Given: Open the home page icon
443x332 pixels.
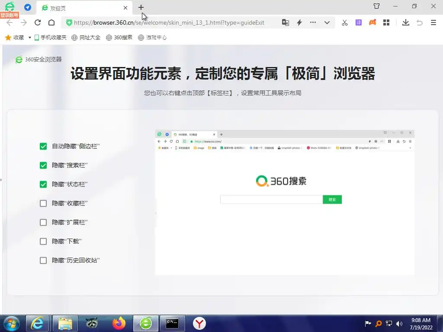Looking at the screenshot, I should pyautogui.click(x=51, y=22).
